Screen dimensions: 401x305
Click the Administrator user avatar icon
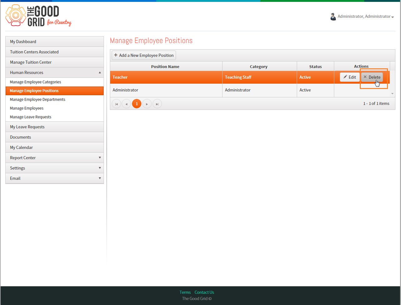pos(333,17)
